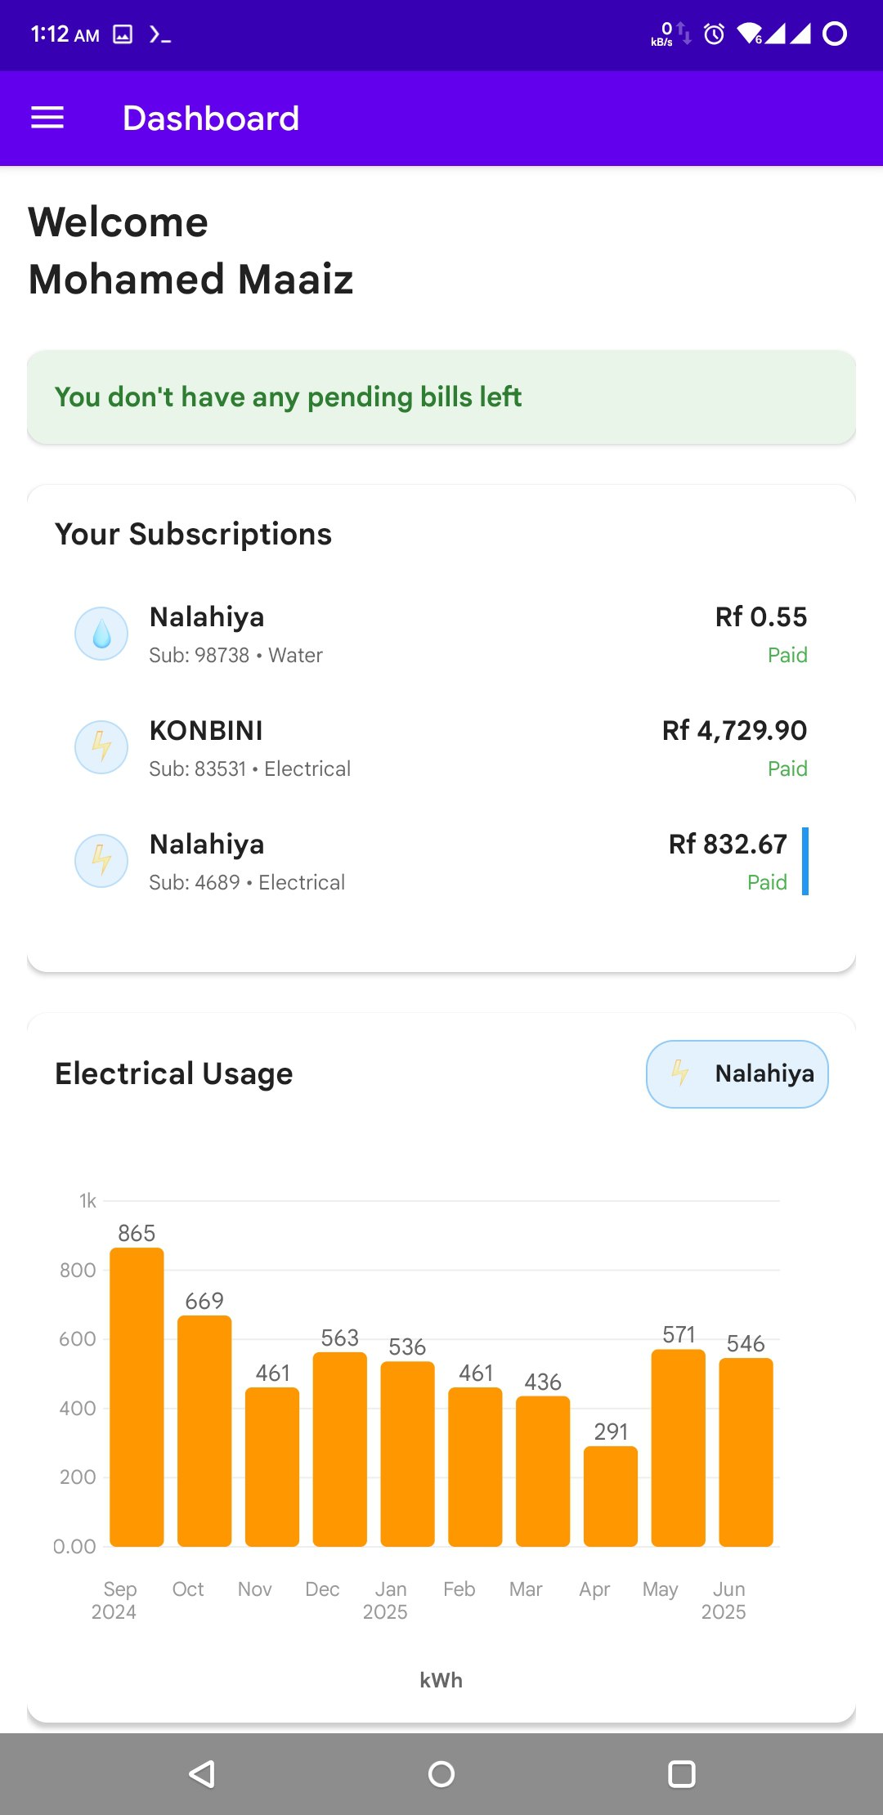
Task: Tap the lightning icon beside KONBINI
Action: point(101,747)
